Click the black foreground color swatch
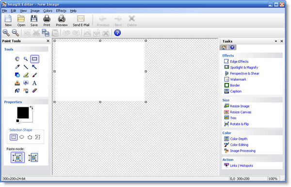291x187 pixels. pos(23,113)
